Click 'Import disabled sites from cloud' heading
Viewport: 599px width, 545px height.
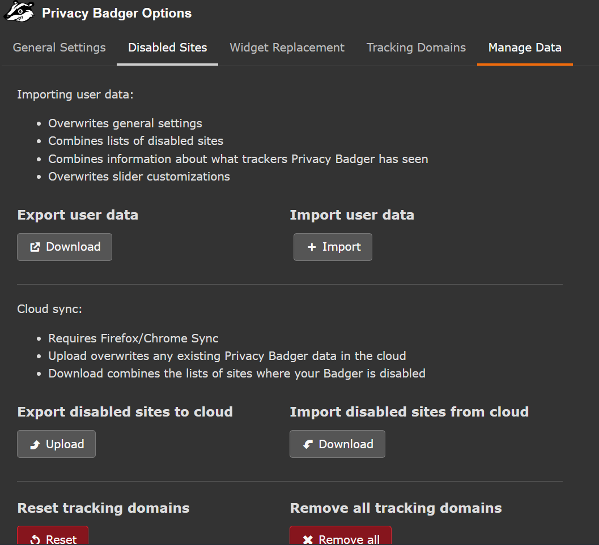(409, 412)
